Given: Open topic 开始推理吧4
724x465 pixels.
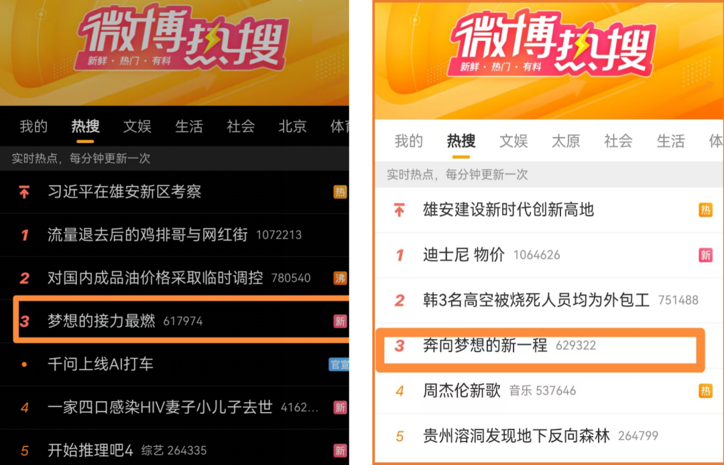Looking at the screenshot, I should click(x=90, y=450).
